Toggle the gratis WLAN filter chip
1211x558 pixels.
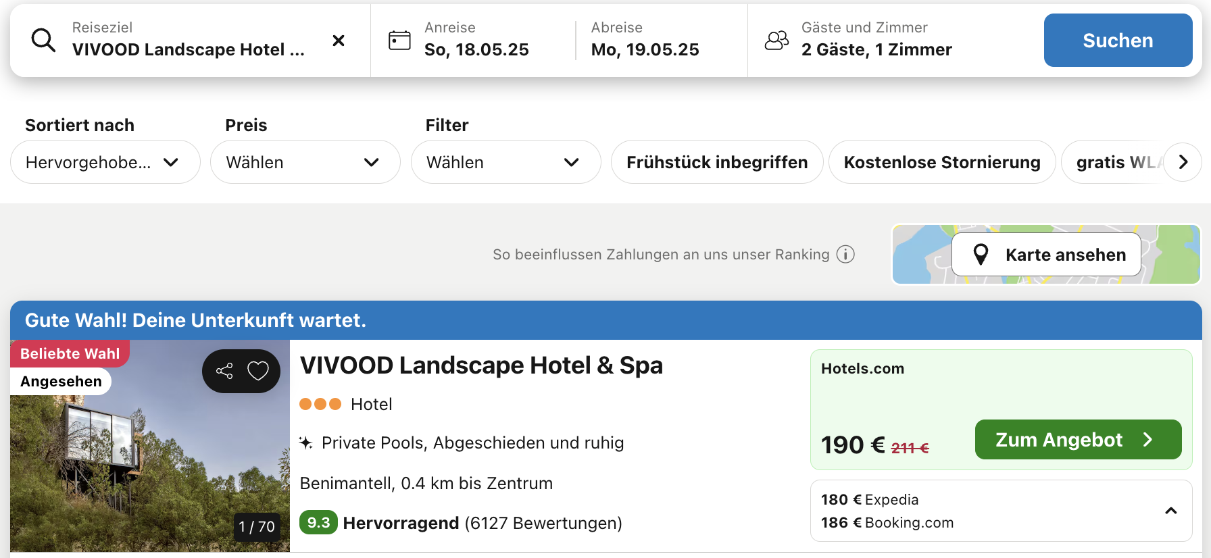click(1115, 162)
